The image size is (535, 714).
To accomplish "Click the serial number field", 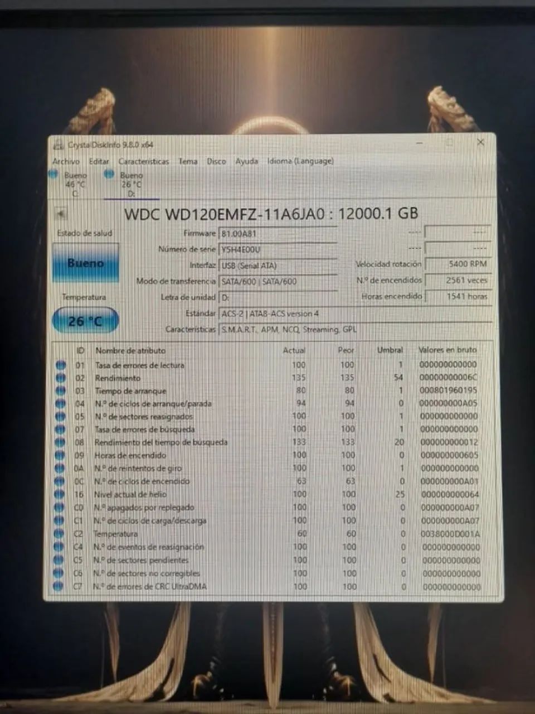I will pos(278,249).
